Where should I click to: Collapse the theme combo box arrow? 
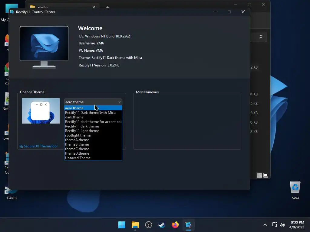pyautogui.click(x=120, y=102)
